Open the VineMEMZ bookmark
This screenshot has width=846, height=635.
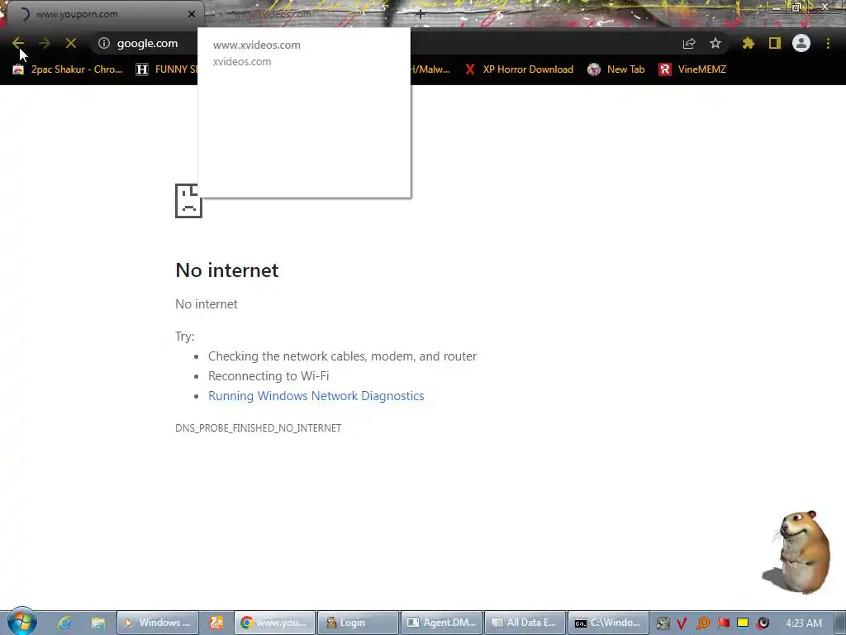tap(693, 69)
